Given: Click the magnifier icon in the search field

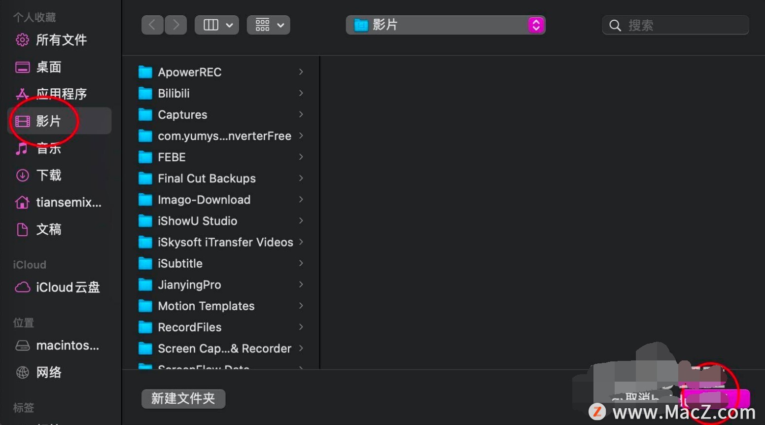Looking at the screenshot, I should pyautogui.click(x=615, y=26).
